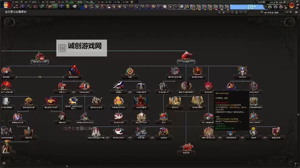Viewport: 300px width, 168px height.
Task: Select the hammer sickle with leaves focus
Action: 164,133
